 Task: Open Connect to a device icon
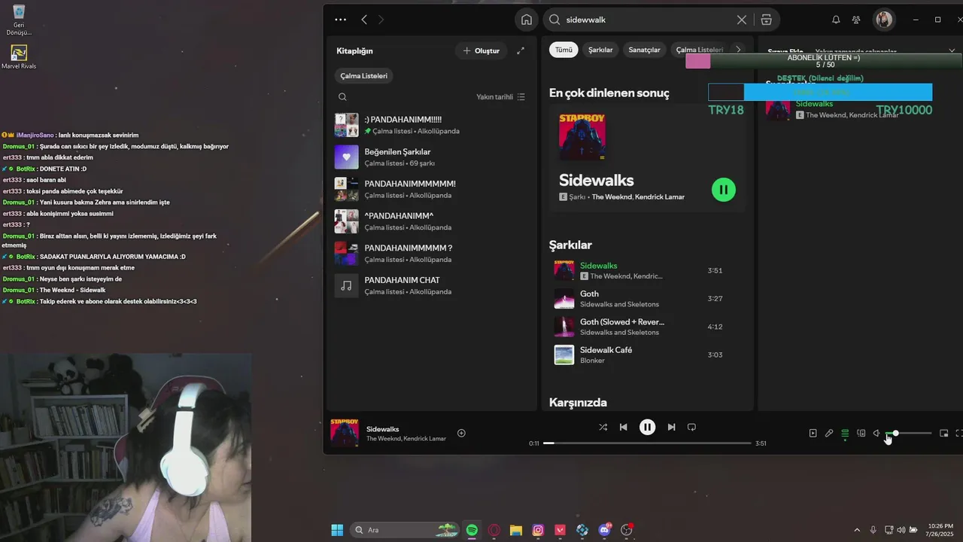861,433
